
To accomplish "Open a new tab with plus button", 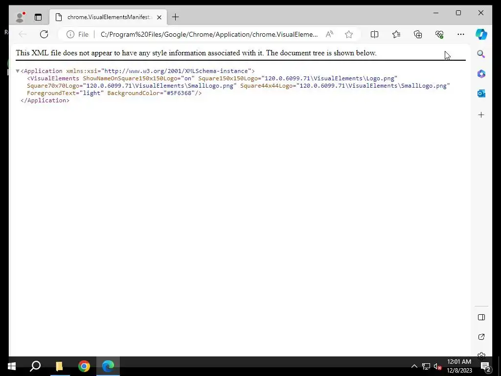I will pyautogui.click(x=176, y=17).
